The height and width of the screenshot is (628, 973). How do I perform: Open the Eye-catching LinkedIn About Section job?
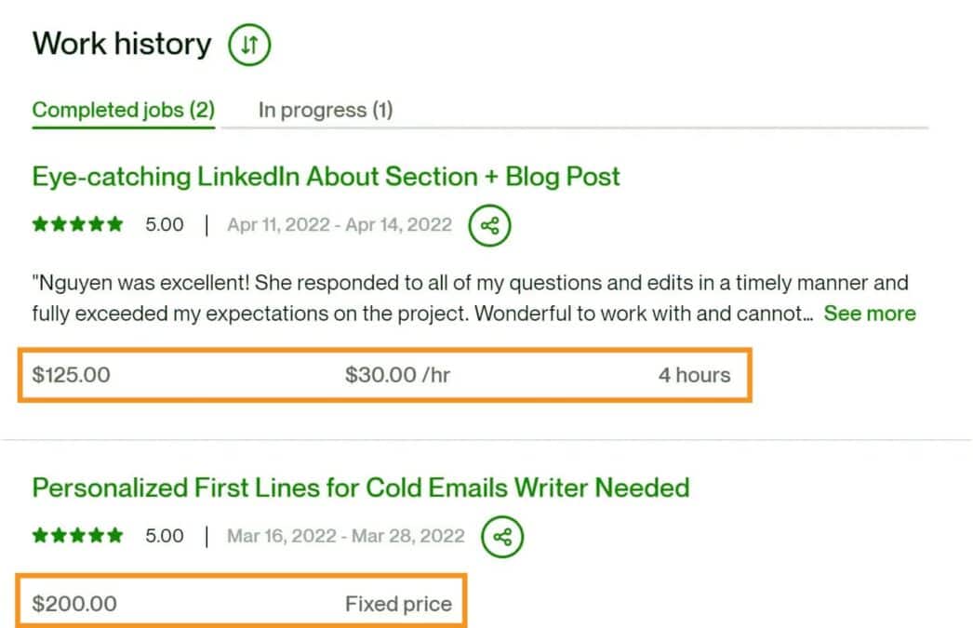(326, 176)
